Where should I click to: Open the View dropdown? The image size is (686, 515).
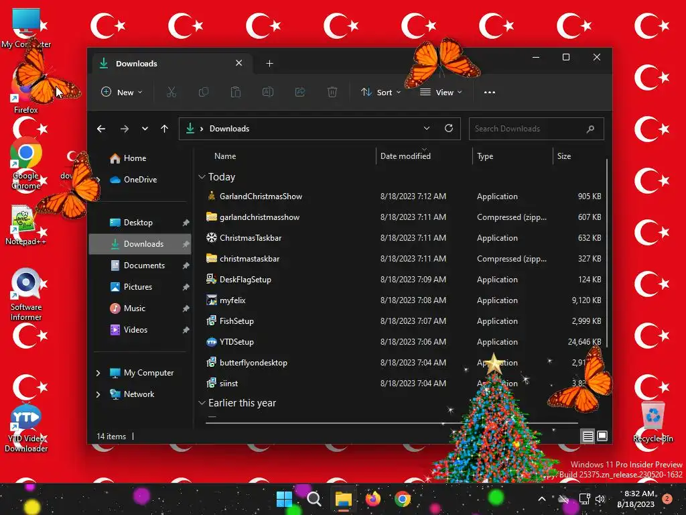[441, 93]
